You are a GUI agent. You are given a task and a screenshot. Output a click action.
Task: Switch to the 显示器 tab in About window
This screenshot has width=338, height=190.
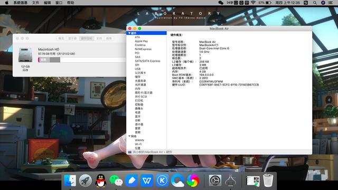click(x=73, y=39)
